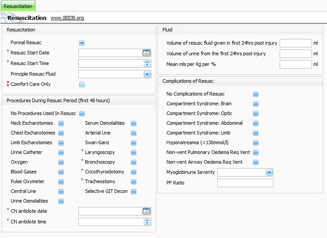The image size is (327, 238).
Task: Click the Resusc Start Time spinner arrows
Action: 147,64
